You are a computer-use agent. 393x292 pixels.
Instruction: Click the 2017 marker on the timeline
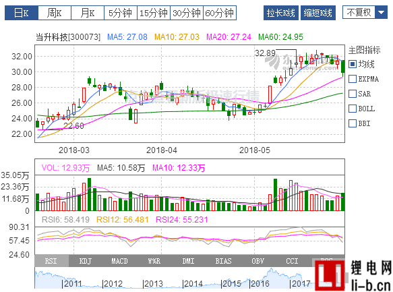point(300,284)
